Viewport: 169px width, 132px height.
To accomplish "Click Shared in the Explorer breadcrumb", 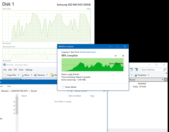I will 34,91.
